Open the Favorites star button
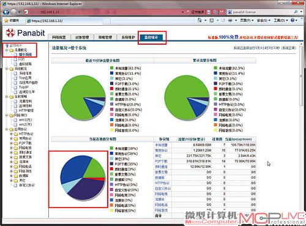 click(x=12, y=21)
